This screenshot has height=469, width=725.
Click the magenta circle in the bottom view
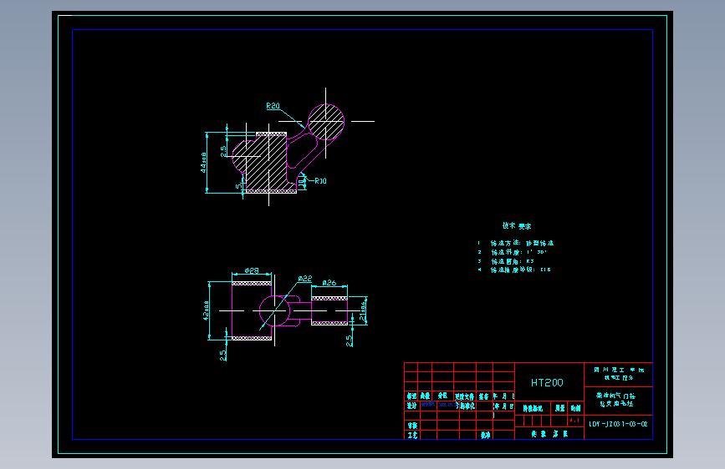(x=274, y=310)
